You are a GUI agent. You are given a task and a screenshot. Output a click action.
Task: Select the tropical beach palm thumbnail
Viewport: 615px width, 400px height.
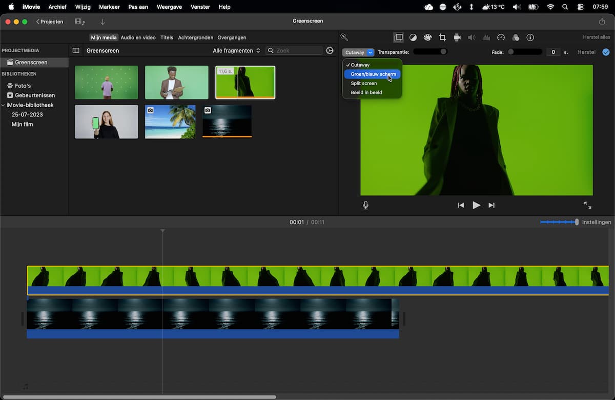pos(170,122)
